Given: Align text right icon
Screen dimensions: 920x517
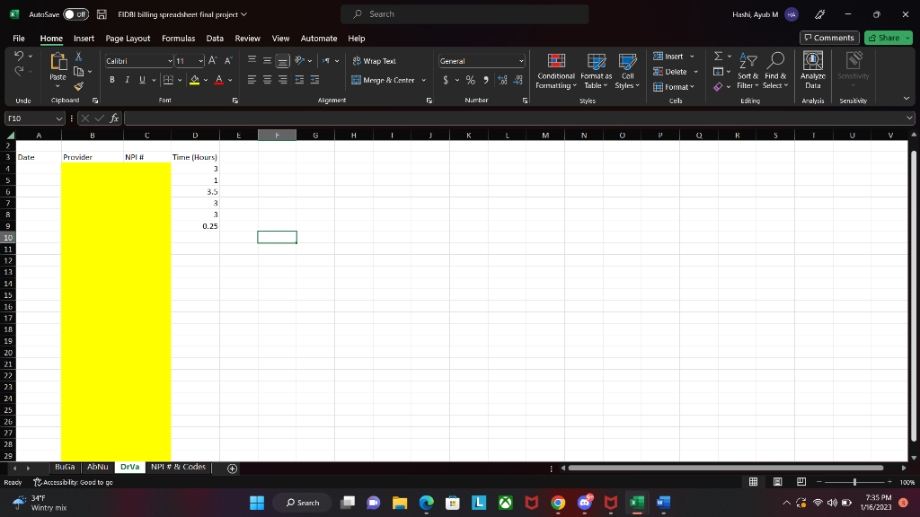Looking at the screenshot, I should [x=283, y=80].
